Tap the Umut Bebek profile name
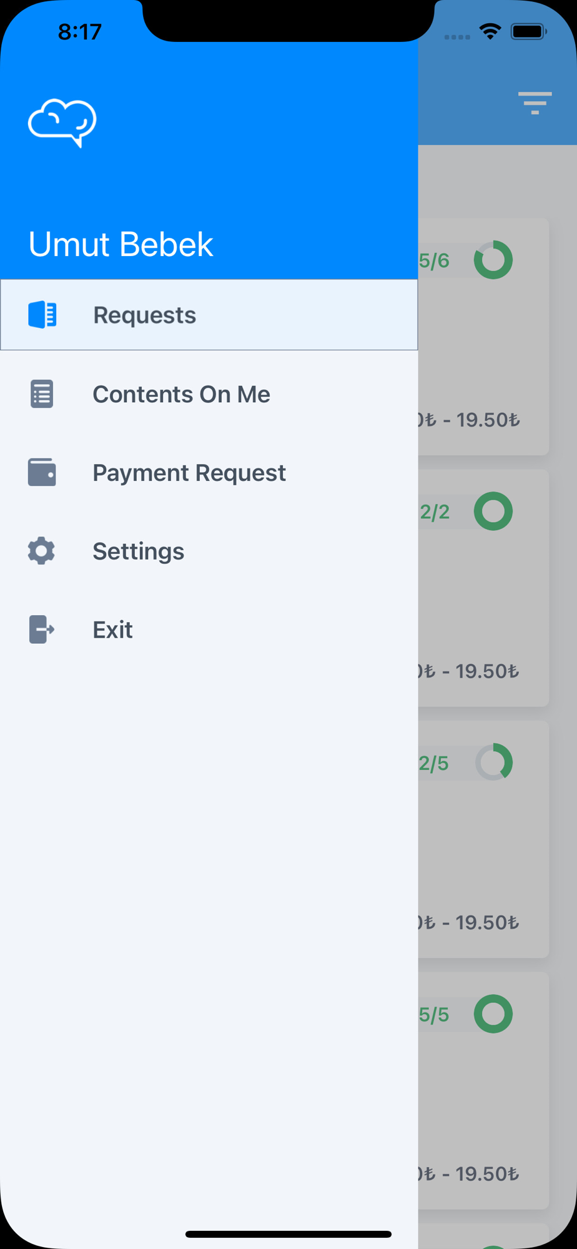Image resolution: width=577 pixels, height=1249 pixels. pos(121,244)
